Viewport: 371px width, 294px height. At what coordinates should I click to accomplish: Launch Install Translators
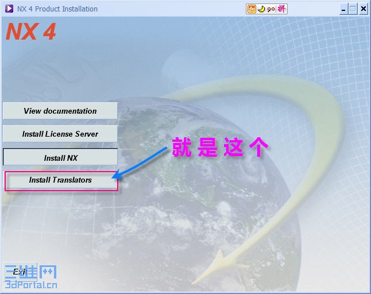61,180
